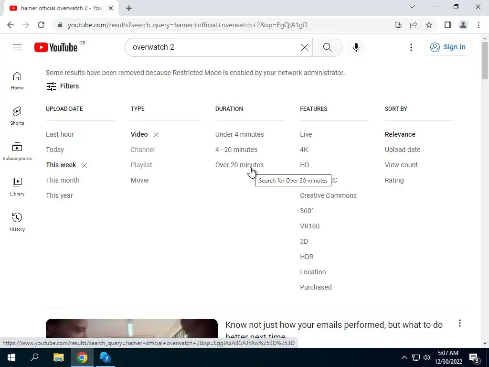Open the Windows notification center
This screenshot has width=489, height=367.
tap(474, 357)
